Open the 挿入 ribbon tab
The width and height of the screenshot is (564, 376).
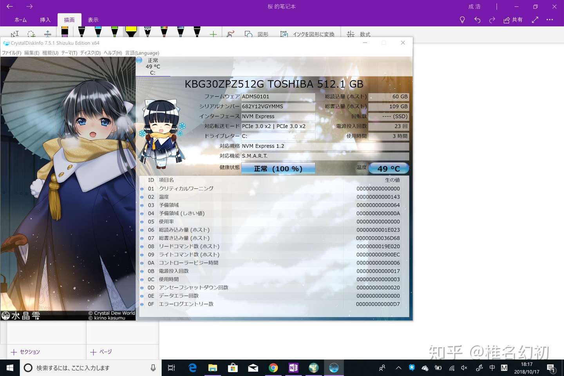(x=45, y=20)
